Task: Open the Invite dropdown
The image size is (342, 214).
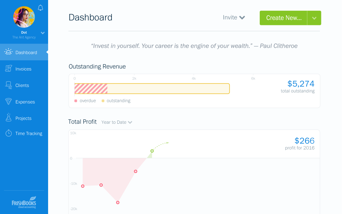Action: 234,17
